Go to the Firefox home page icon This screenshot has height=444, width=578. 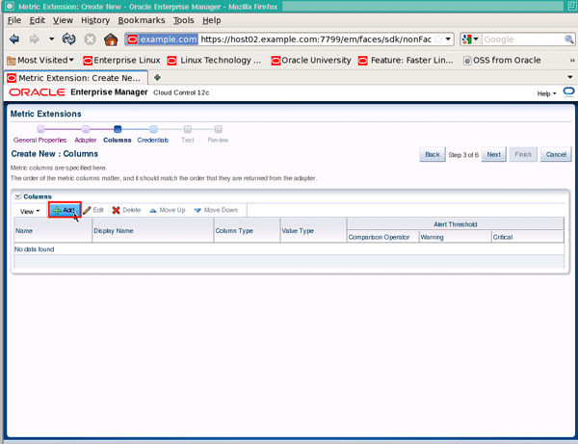pos(111,39)
